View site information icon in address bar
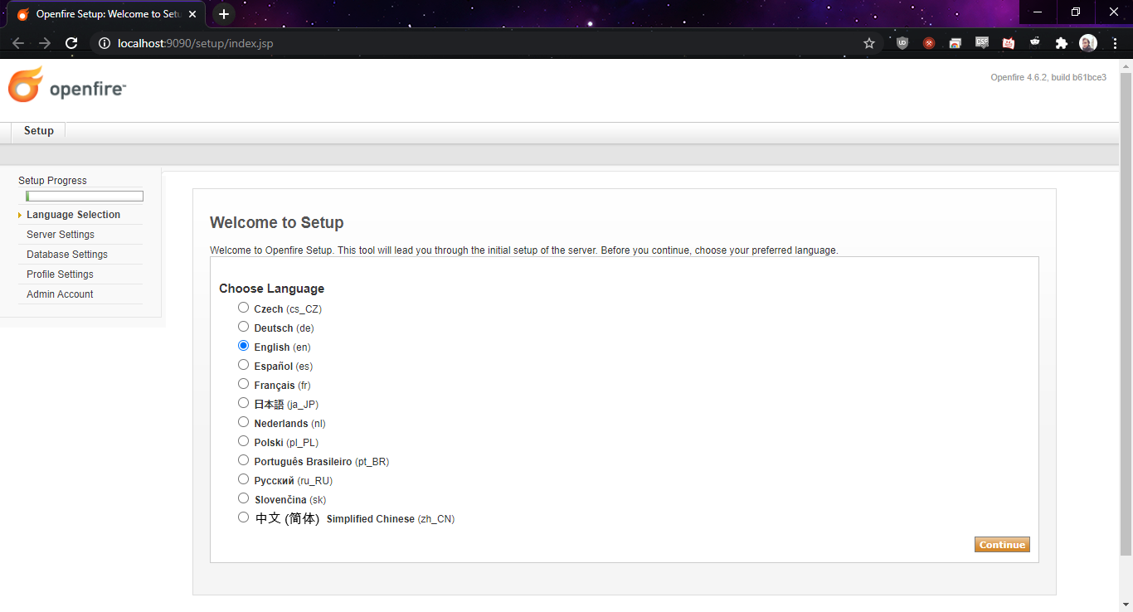Screen dimensions: 1133x612 [x=105, y=43]
